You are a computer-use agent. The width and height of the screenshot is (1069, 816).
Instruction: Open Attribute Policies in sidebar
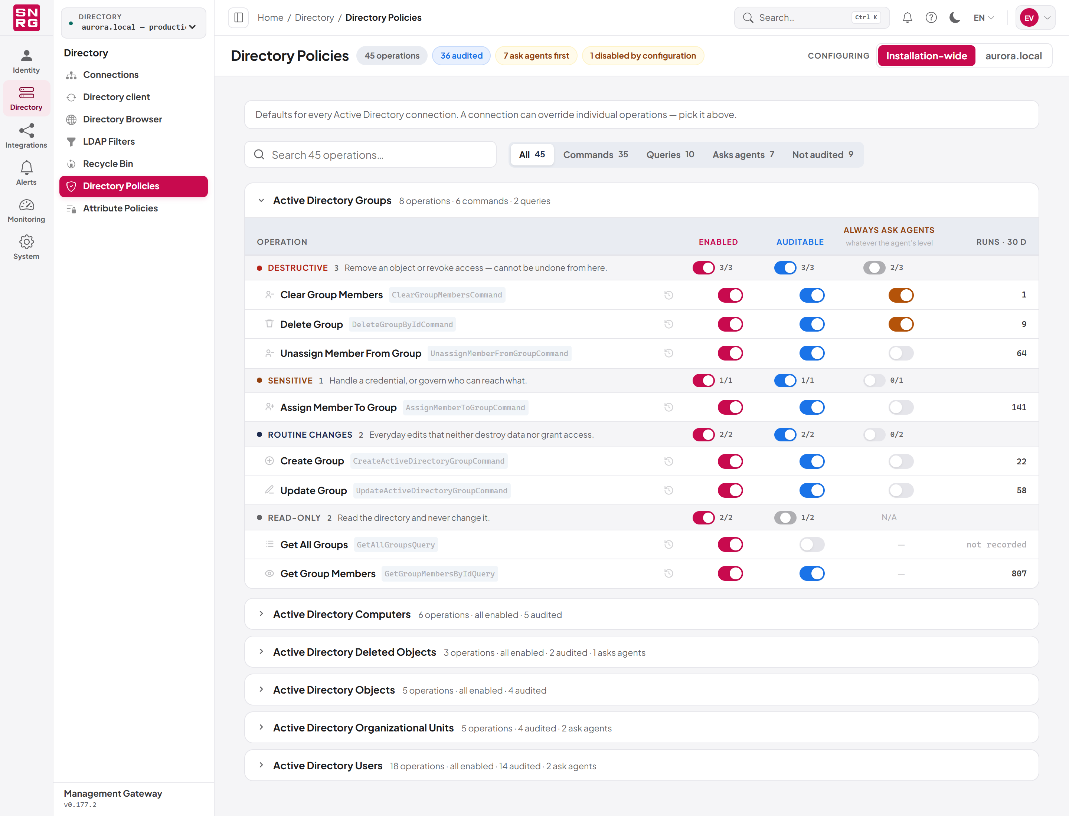(134, 208)
